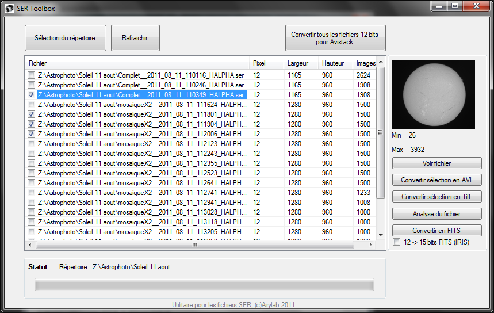The width and height of the screenshot is (494, 313).
Task: Maximize the SER Toolbox window
Action: (455, 6)
